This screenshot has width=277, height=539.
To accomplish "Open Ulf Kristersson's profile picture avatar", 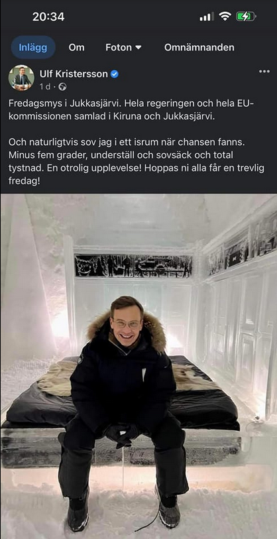I will [21, 78].
